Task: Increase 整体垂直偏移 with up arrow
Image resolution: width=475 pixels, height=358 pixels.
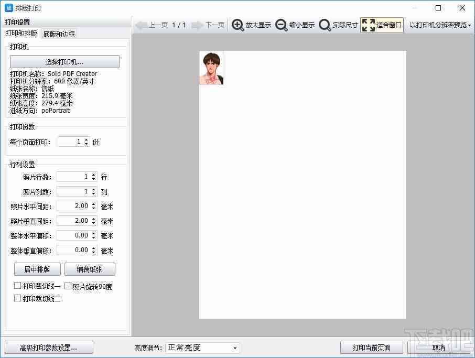Action: pos(94,248)
